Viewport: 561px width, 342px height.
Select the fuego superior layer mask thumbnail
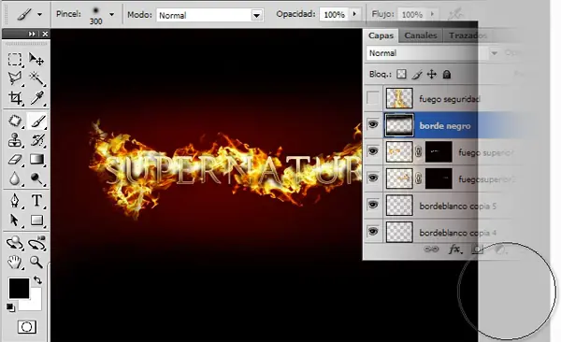tap(439, 151)
